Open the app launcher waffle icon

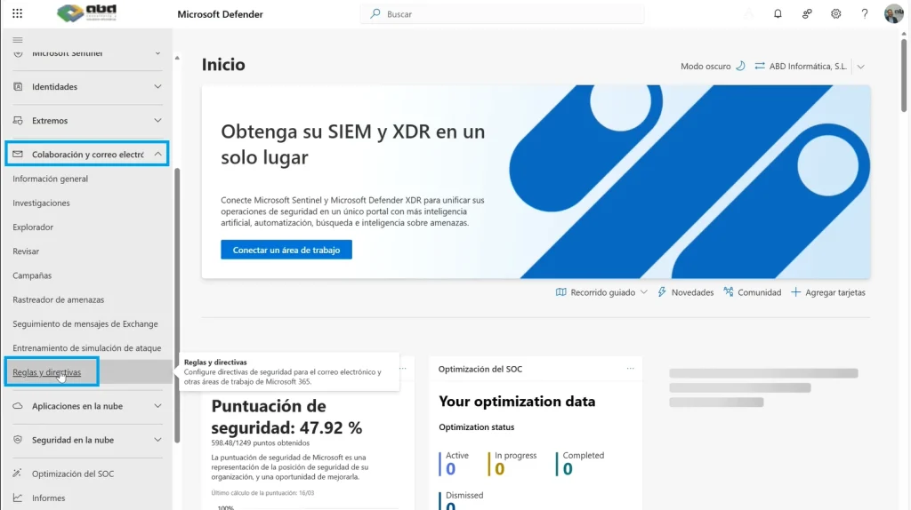pyautogui.click(x=18, y=13)
